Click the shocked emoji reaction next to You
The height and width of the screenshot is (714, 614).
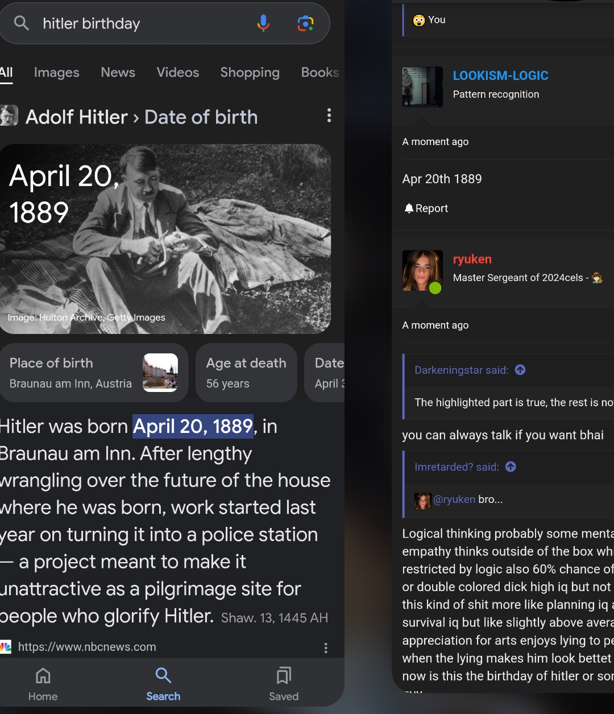(x=419, y=20)
